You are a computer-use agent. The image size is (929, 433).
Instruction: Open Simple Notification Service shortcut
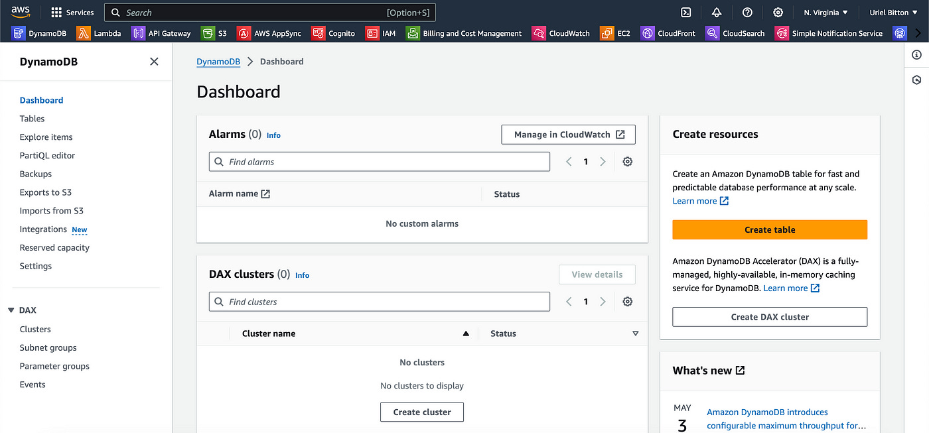pyautogui.click(x=829, y=33)
